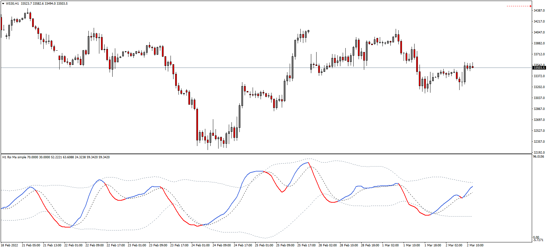Image resolution: width=547 pixels, height=249 pixels.
Task: Click the 33712.0 price scale label
Action: (x=539, y=54)
